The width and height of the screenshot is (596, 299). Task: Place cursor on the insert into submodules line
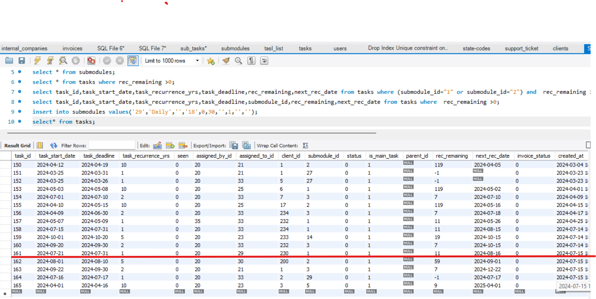point(145,112)
